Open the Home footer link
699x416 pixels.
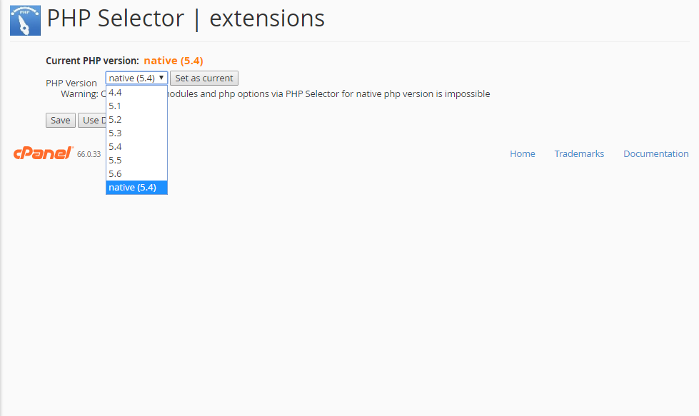(x=522, y=153)
